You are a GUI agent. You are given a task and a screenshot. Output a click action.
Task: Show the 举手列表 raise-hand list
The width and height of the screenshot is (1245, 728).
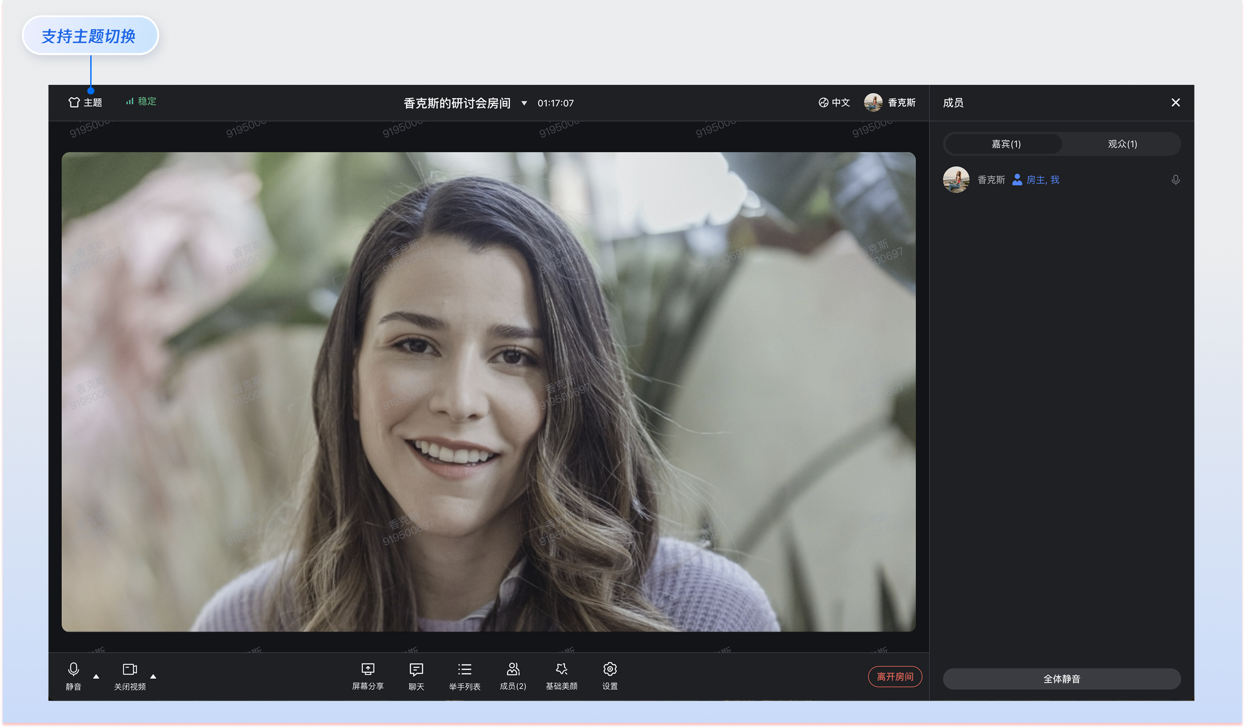(x=464, y=675)
